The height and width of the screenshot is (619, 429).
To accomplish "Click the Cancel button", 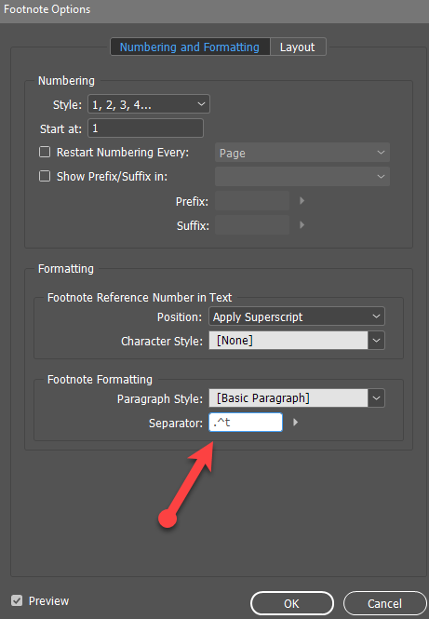I will [385, 603].
